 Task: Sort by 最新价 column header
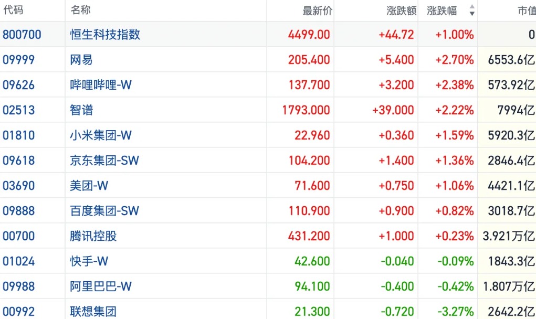[x=317, y=10]
